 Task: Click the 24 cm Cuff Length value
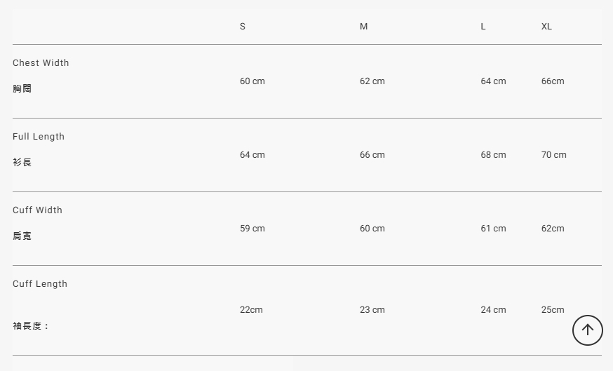[x=493, y=310]
